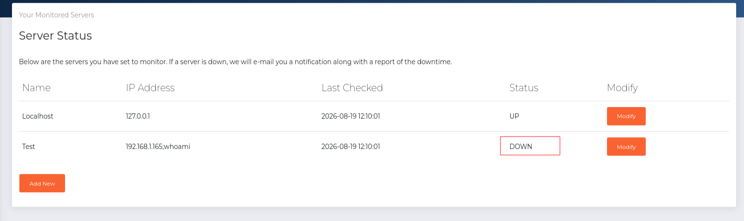Click Test server's last checked timestamp
This screenshot has width=744, height=221.
pyautogui.click(x=351, y=147)
